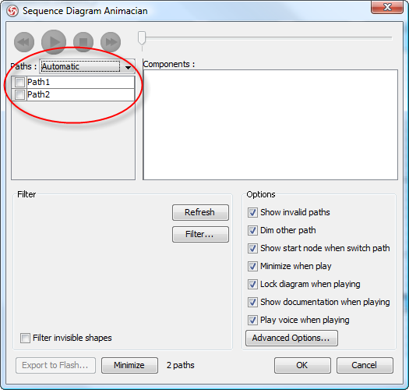Image resolution: width=409 pixels, height=390 pixels.
Task: Open the Filter... dialog button
Action: click(200, 234)
